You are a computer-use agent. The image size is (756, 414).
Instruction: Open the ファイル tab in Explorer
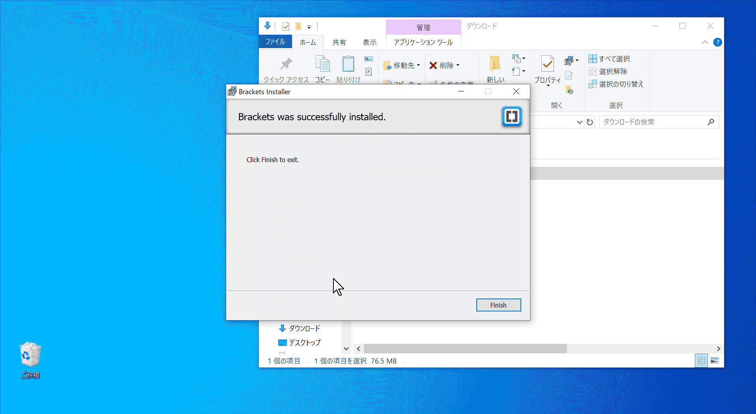click(x=275, y=42)
